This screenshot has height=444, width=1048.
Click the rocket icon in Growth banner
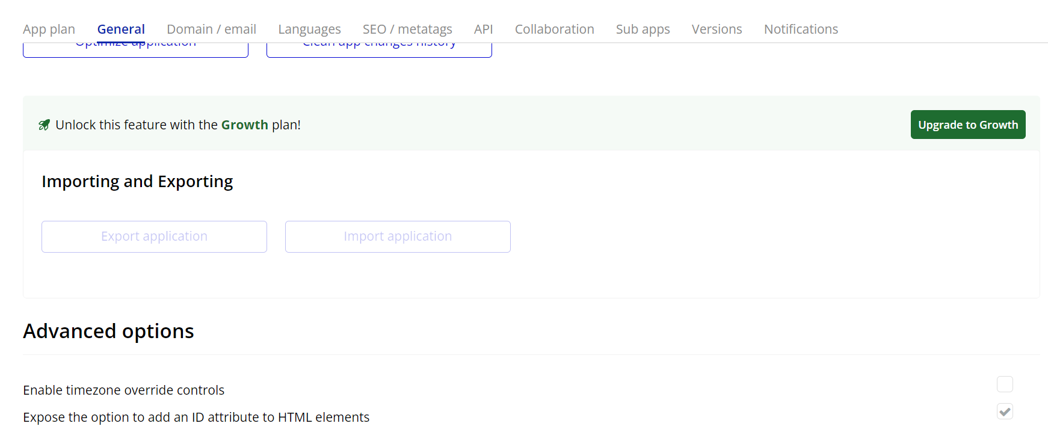click(x=44, y=125)
